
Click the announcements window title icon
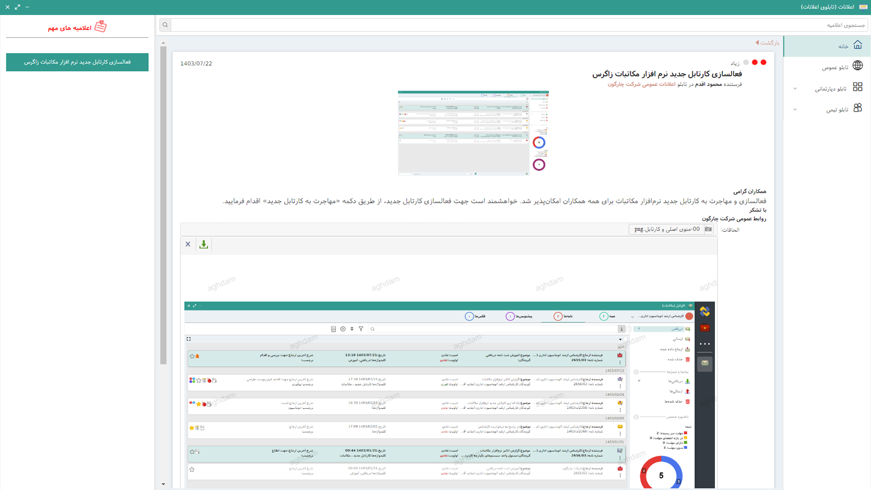[863, 7]
